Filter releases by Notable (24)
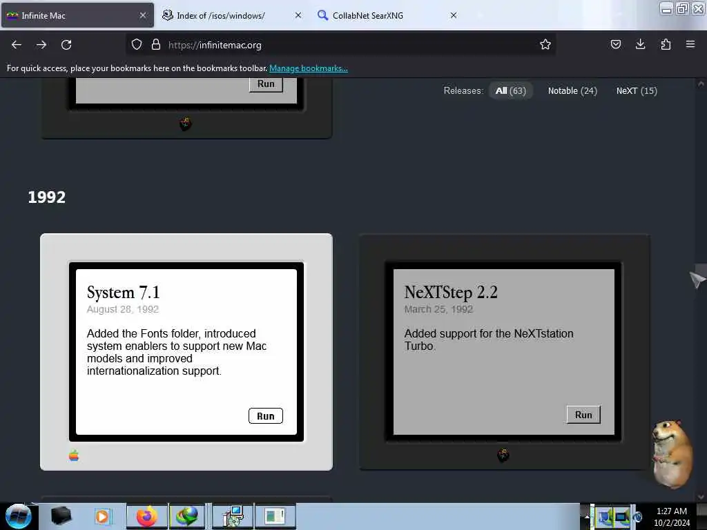Viewport: 707px width, 530px height. (572, 90)
